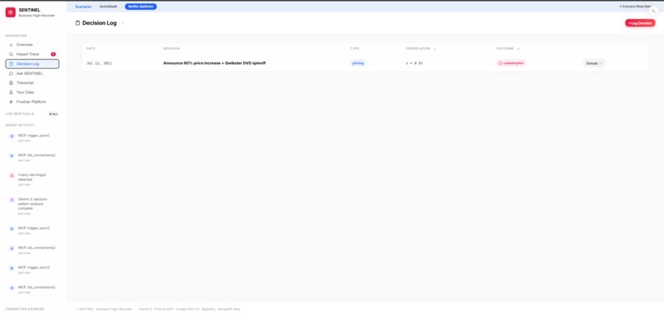Viewport: 664px width, 315px height.
Task: Open Decision Log in the navigation
Action: [x=32, y=64]
